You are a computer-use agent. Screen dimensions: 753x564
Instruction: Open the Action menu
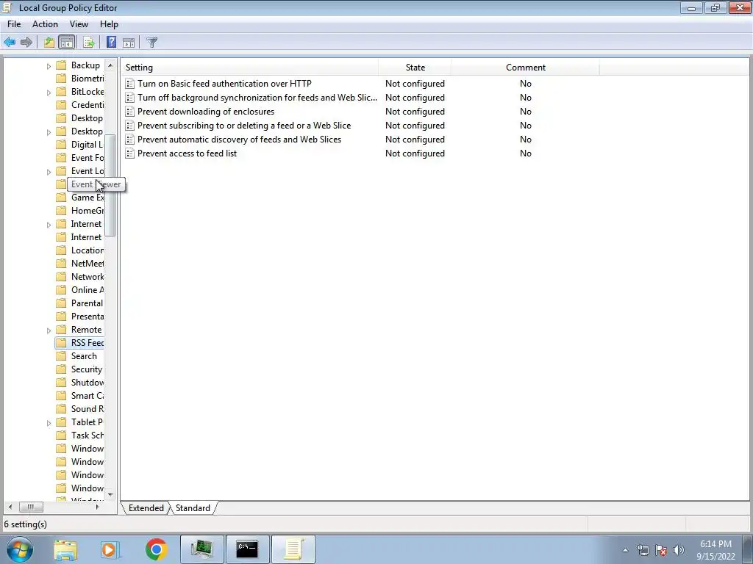click(x=45, y=24)
